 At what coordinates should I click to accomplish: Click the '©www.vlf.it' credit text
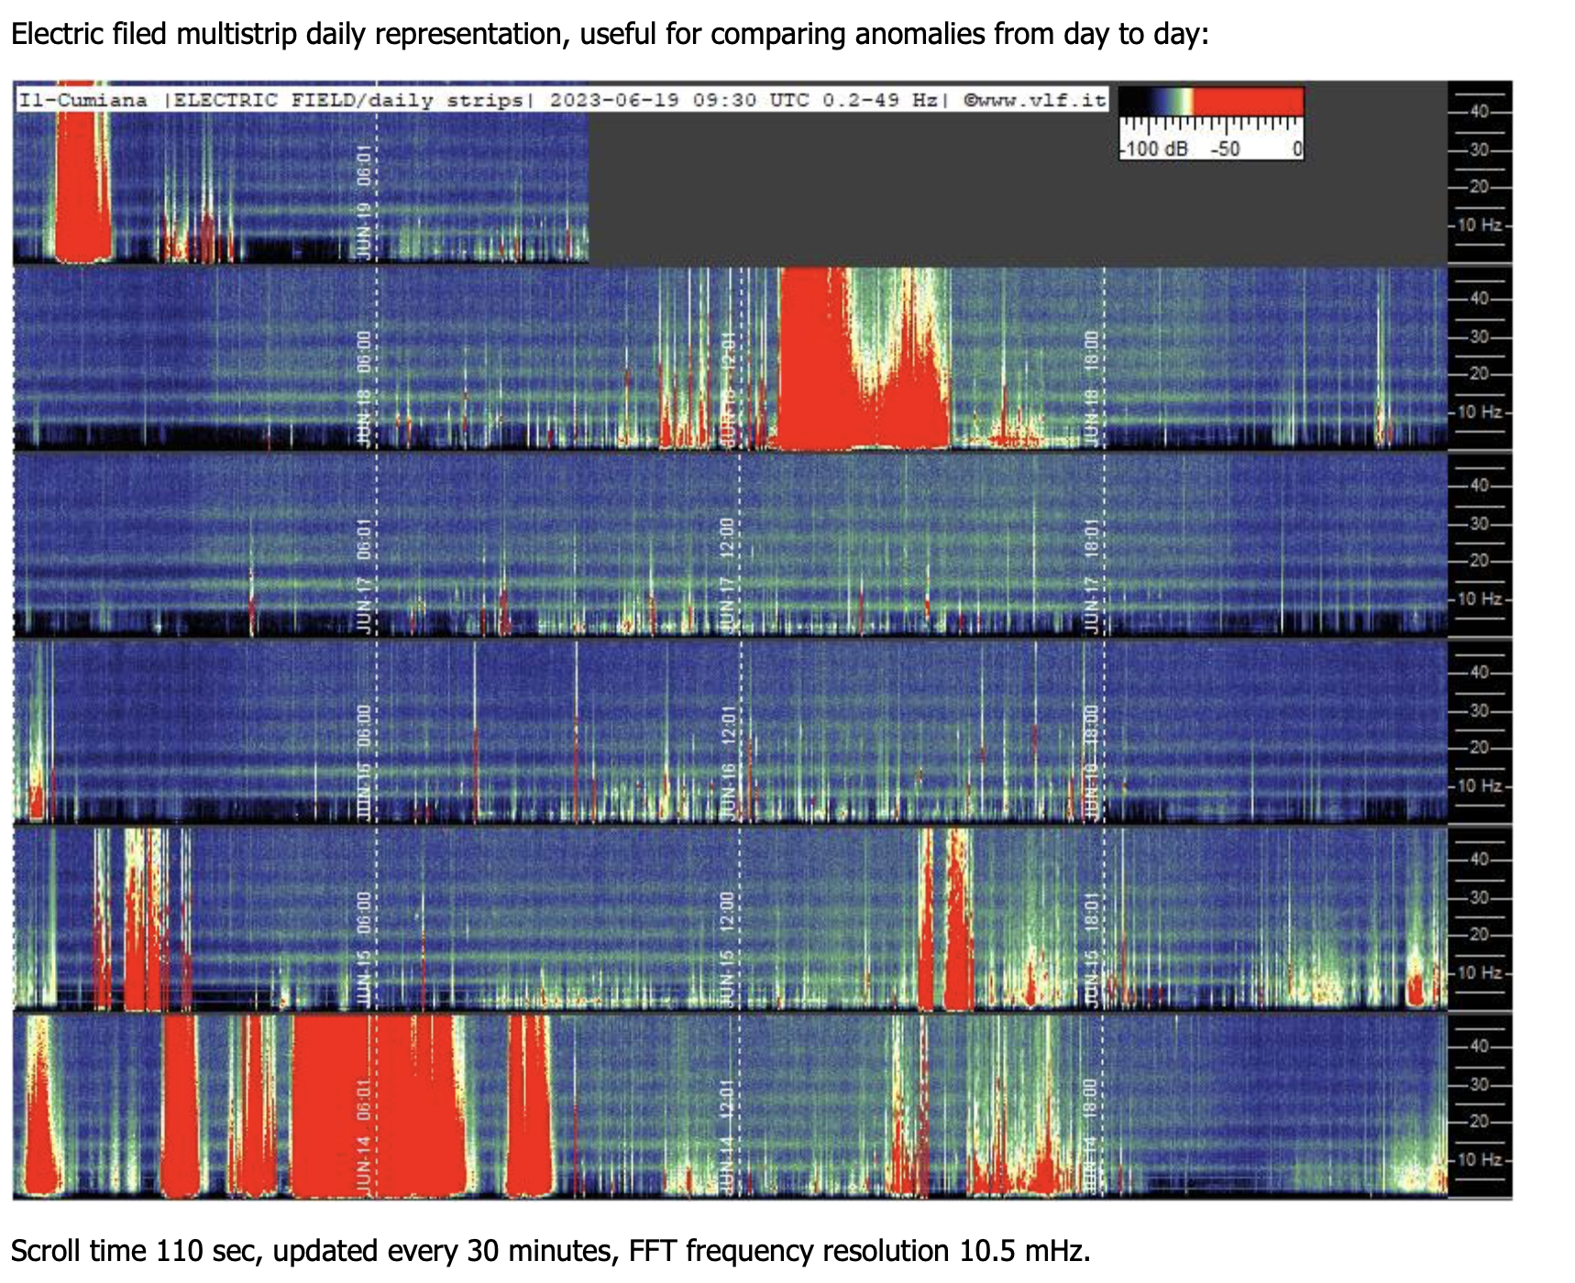coord(1034,100)
